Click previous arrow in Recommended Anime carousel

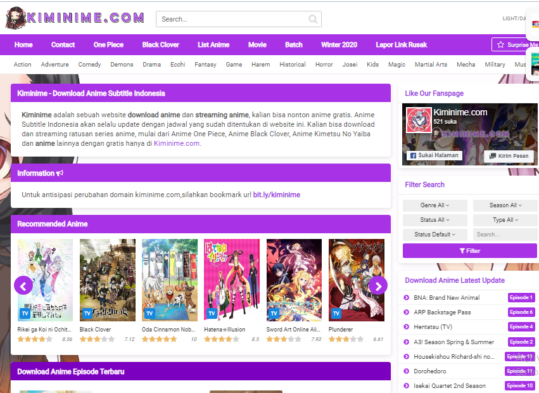pos(23,286)
